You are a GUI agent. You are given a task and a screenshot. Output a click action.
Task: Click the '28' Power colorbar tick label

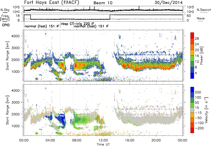coord(197,38)
